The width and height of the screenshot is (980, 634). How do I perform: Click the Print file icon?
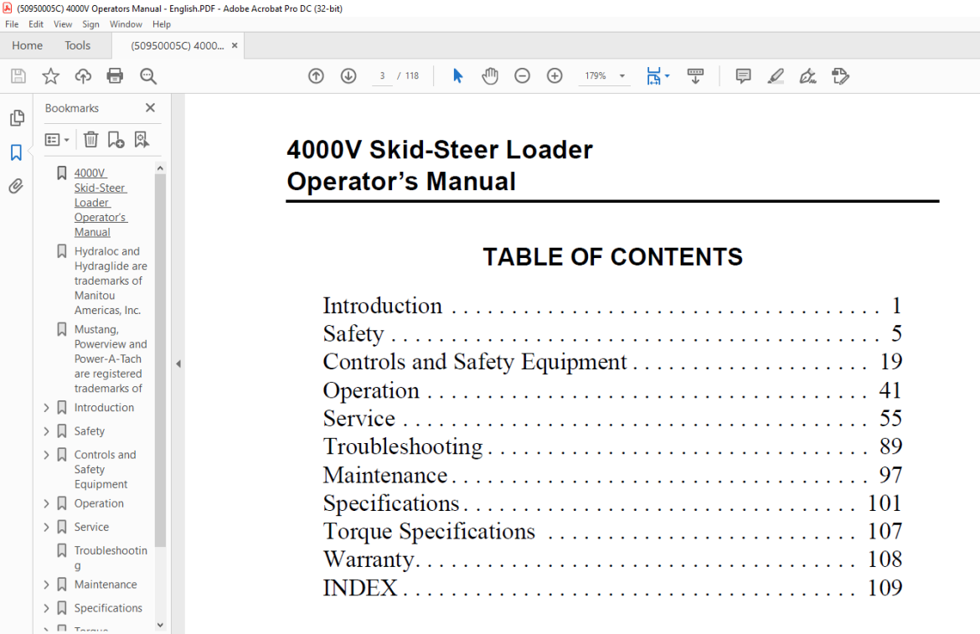pos(115,76)
